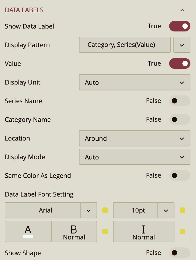Apply bold formatting via the B Normal button
Viewport: 196px width, 260px height.
(74, 231)
